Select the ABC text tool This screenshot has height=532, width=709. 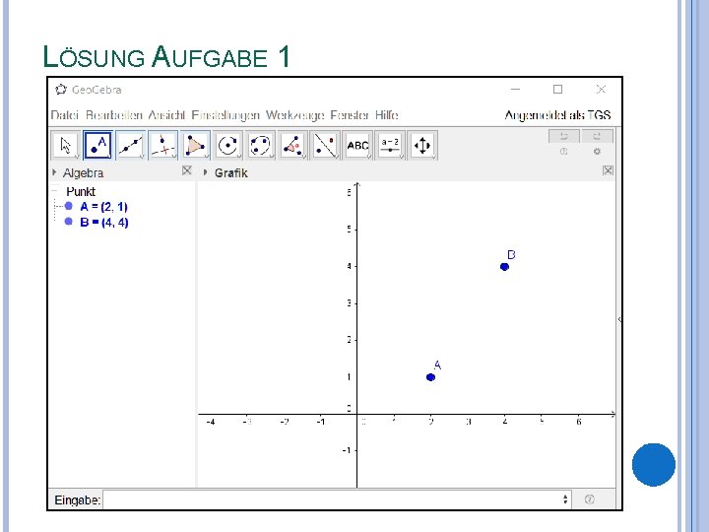pos(357,145)
